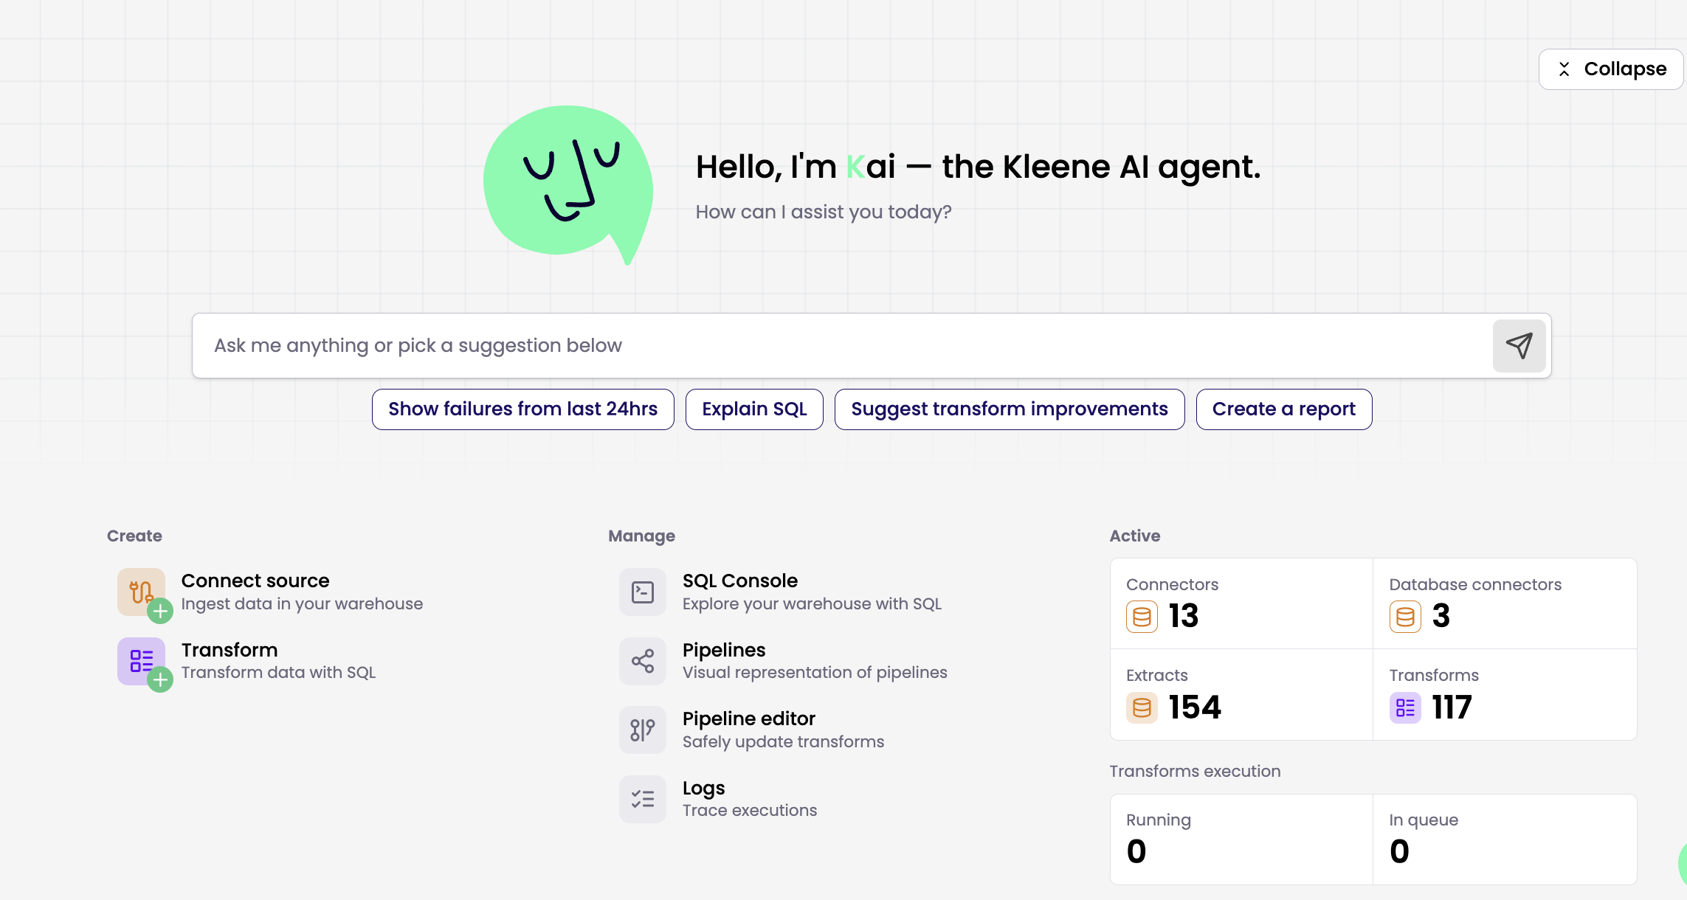Screen dimensions: 1687x900
Task: Open the Pipeline editor
Action: pyautogui.click(x=749, y=719)
